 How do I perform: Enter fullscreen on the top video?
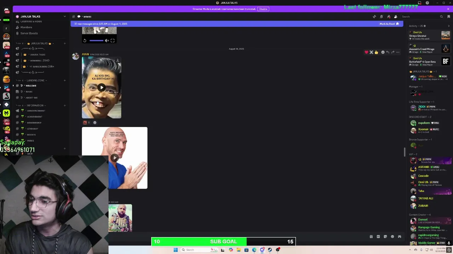point(113,41)
